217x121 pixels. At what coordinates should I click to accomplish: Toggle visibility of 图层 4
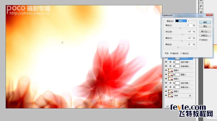166,70
